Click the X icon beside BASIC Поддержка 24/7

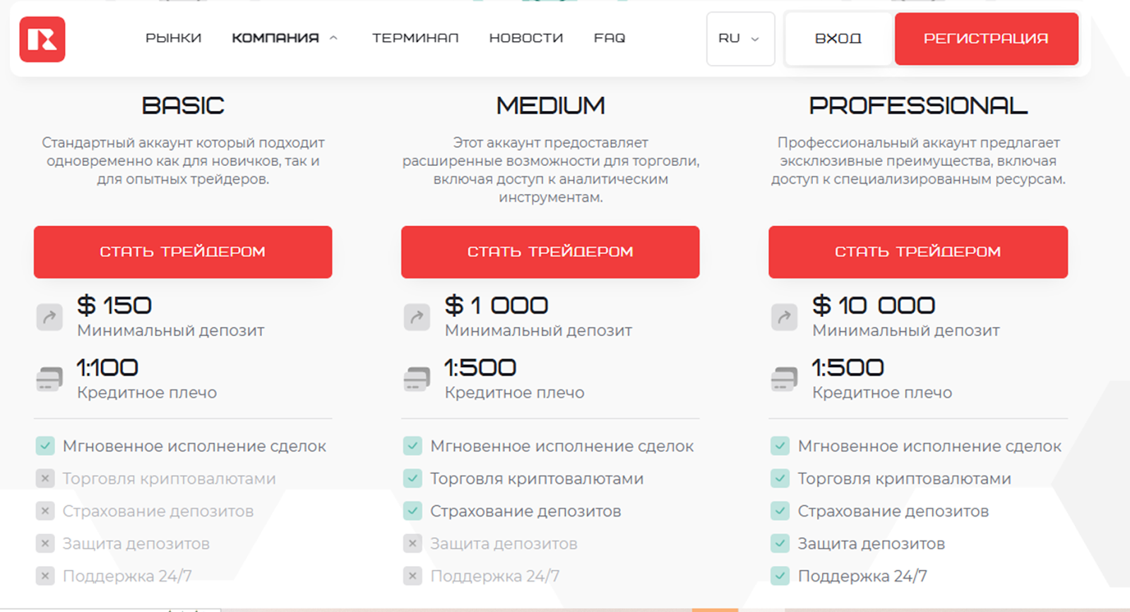coord(45,576)
